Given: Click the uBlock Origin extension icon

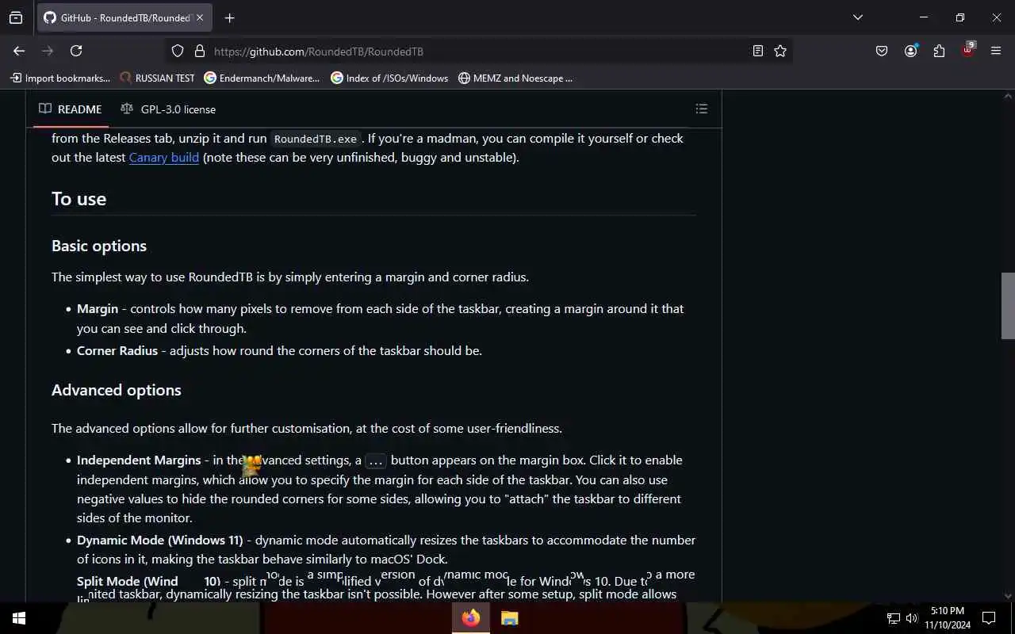Looking at the screenshot, I should click(967, 50).
